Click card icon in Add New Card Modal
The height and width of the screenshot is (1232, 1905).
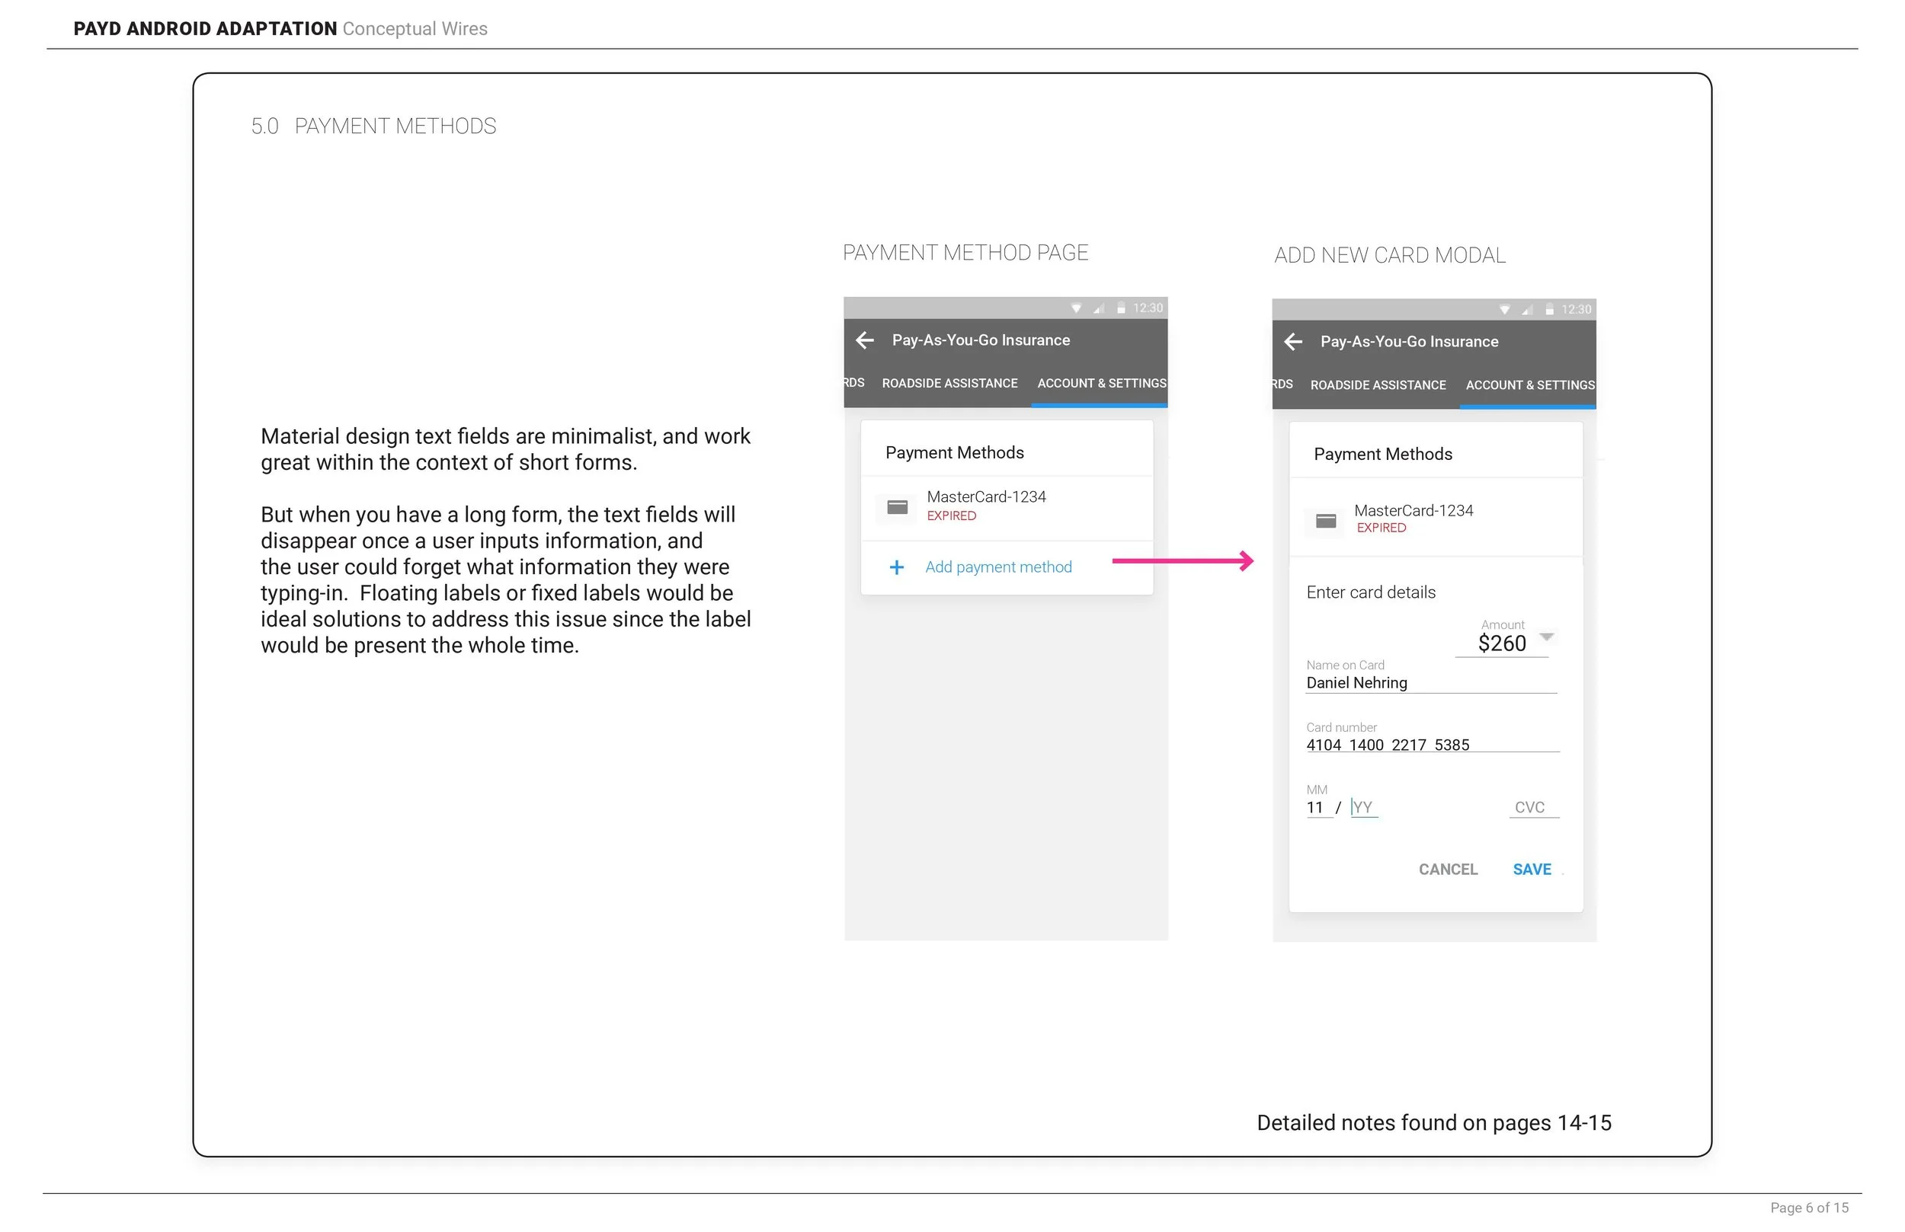point(1325,521)
